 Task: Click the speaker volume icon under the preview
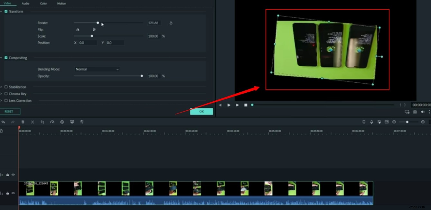coord(422,112)
